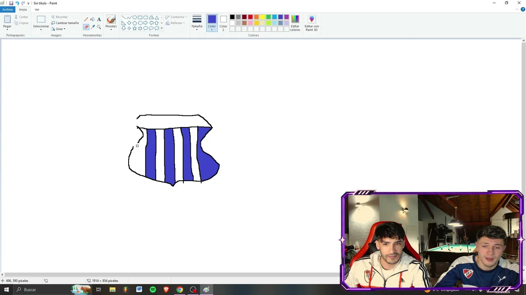
Task: Open Edit colors dialog
Action: point(295,23)
